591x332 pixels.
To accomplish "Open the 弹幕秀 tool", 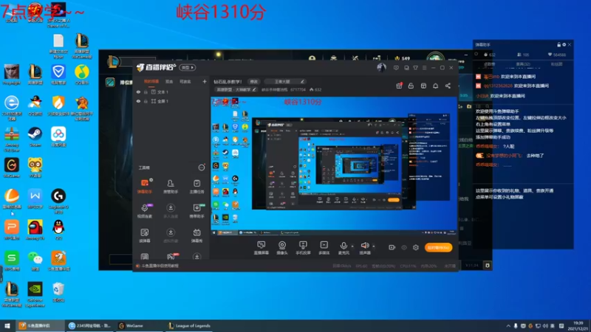I will [197, 235].
